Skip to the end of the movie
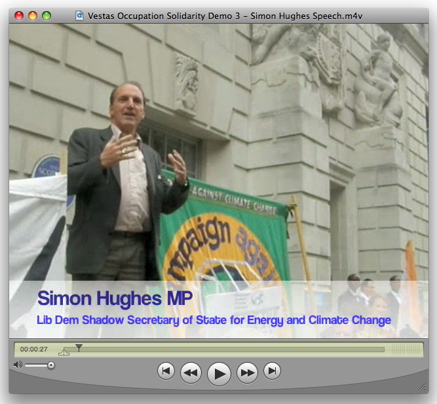437x404 pixels. point(272,371)
